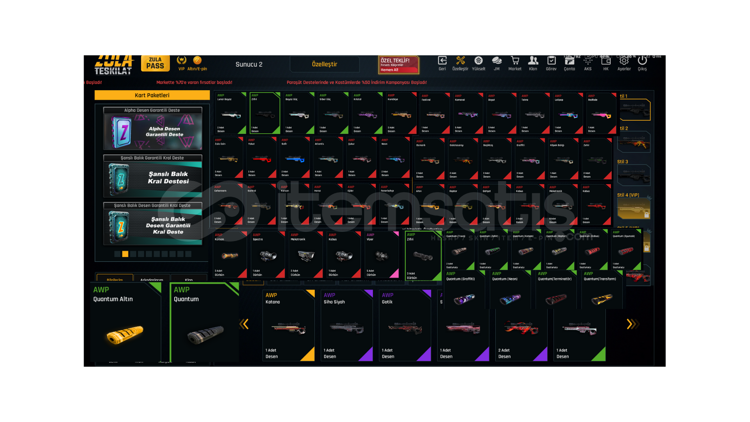The height and width of the screenshot is (422, 750).
Task: Select AWP Lunar Beyaz skin card
Action: (x=231, y=113)
